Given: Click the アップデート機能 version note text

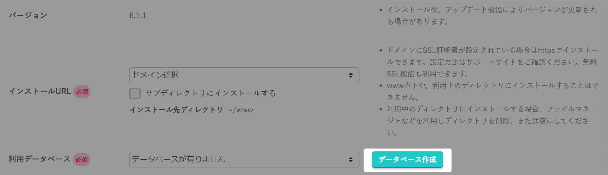Looking at the screenshot, I should 492,16.
